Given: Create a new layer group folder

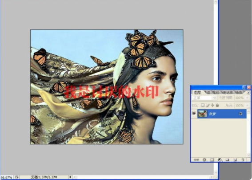Looking at the screenshot, I should click(227, 160).
